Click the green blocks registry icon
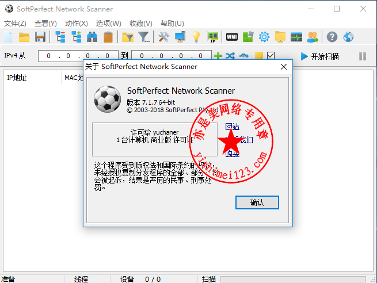This screenshot has height=283, width=377. tap(248, 37)
